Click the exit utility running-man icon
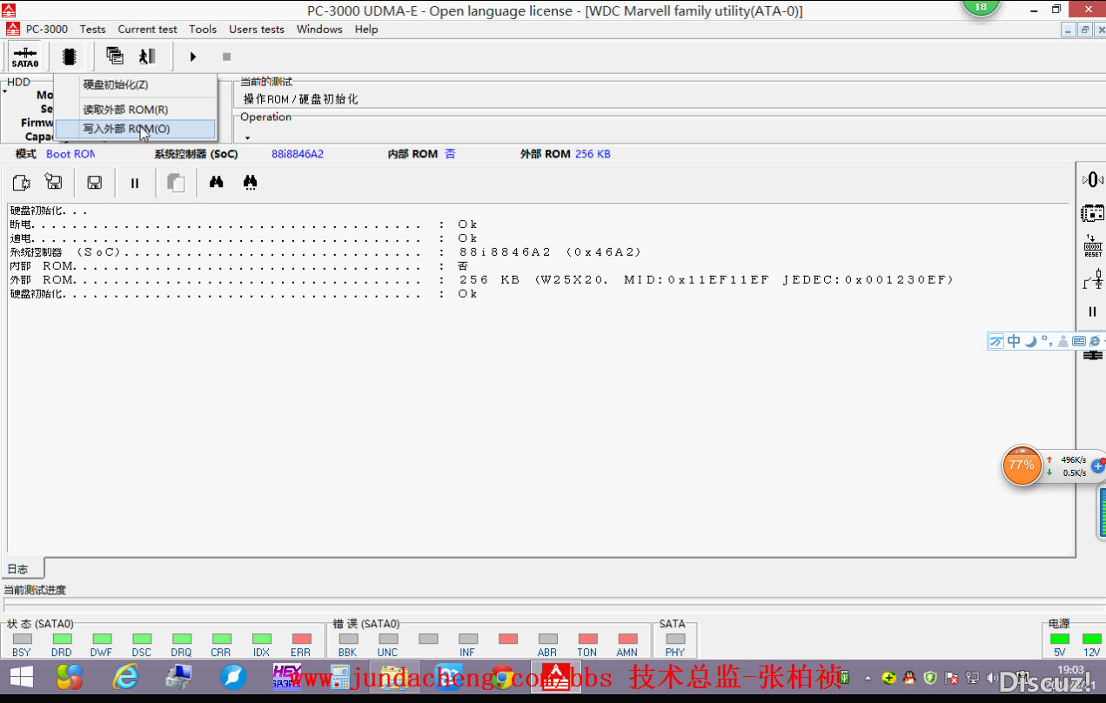Viewport: 1106px width, 703px height. (147, 57)
